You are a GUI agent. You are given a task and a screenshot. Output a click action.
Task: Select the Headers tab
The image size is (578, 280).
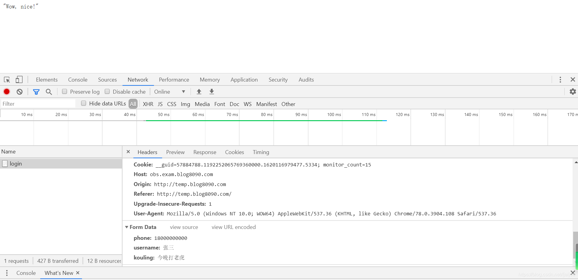tap(147, 152)
